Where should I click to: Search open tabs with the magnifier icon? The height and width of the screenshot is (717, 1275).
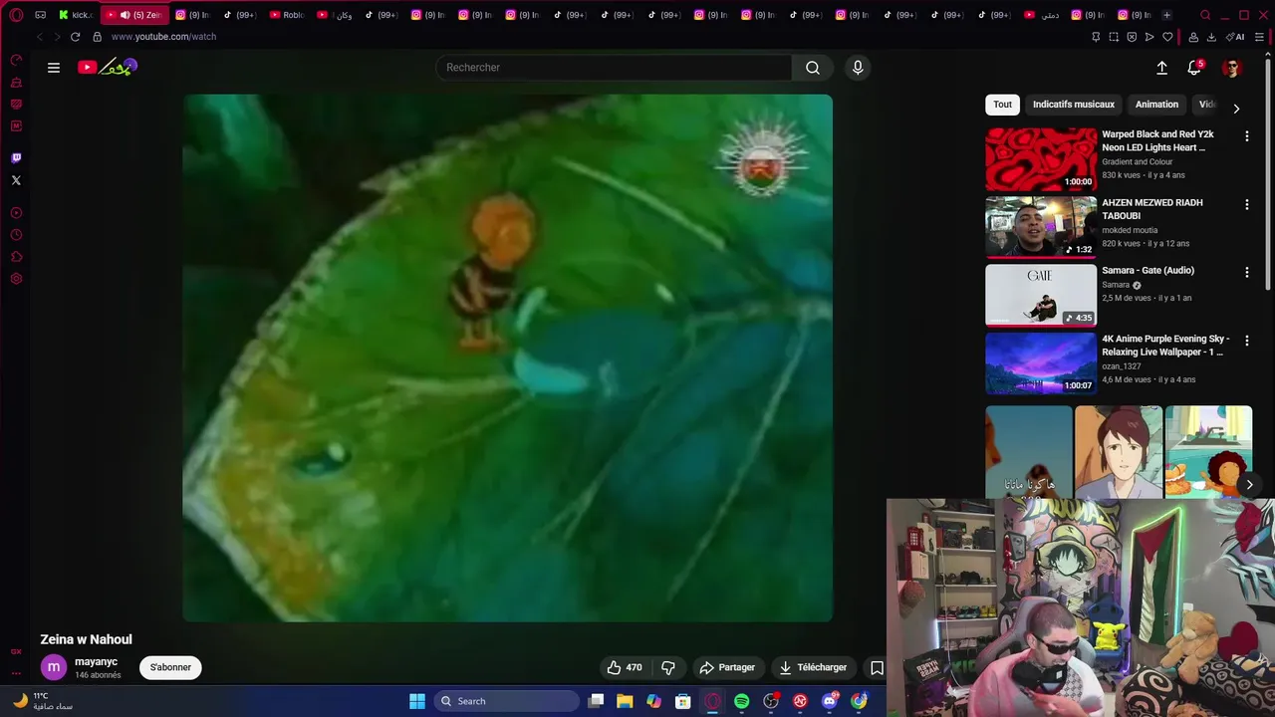(1205, 15)
